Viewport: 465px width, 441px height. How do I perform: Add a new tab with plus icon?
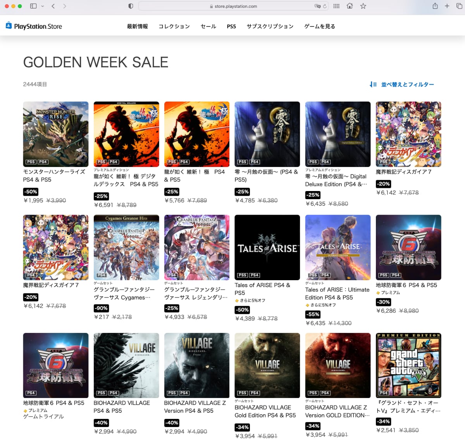point(447,6)
